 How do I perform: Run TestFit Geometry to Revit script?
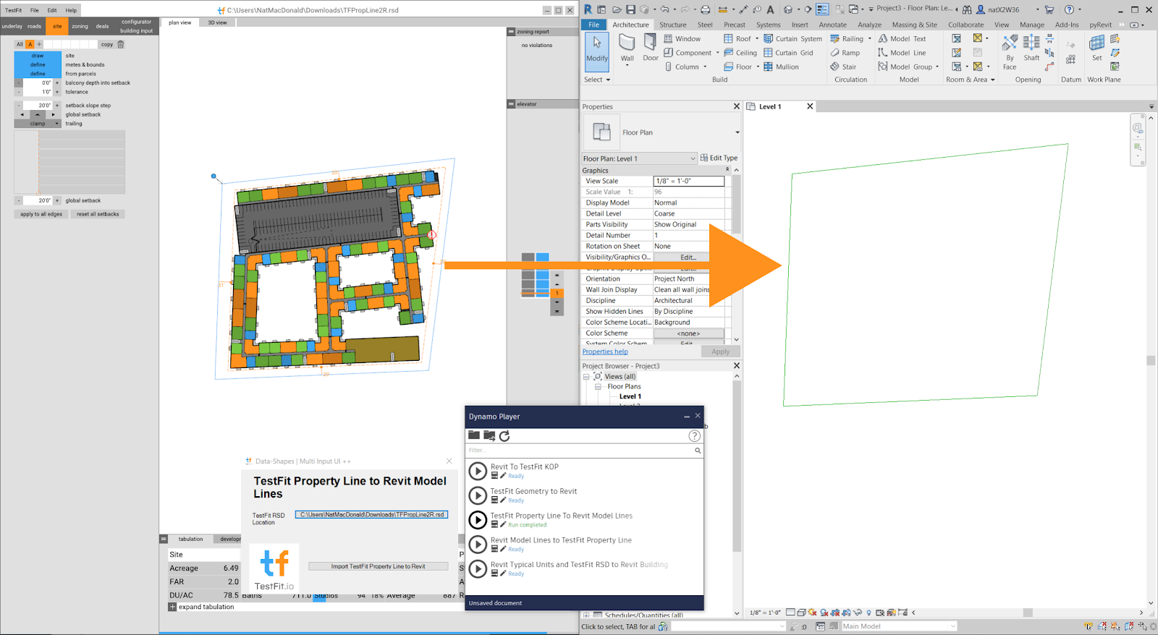point(478,495)
